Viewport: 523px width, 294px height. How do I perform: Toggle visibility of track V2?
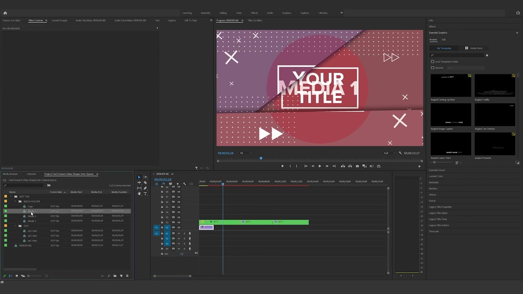tap(179, 222)
